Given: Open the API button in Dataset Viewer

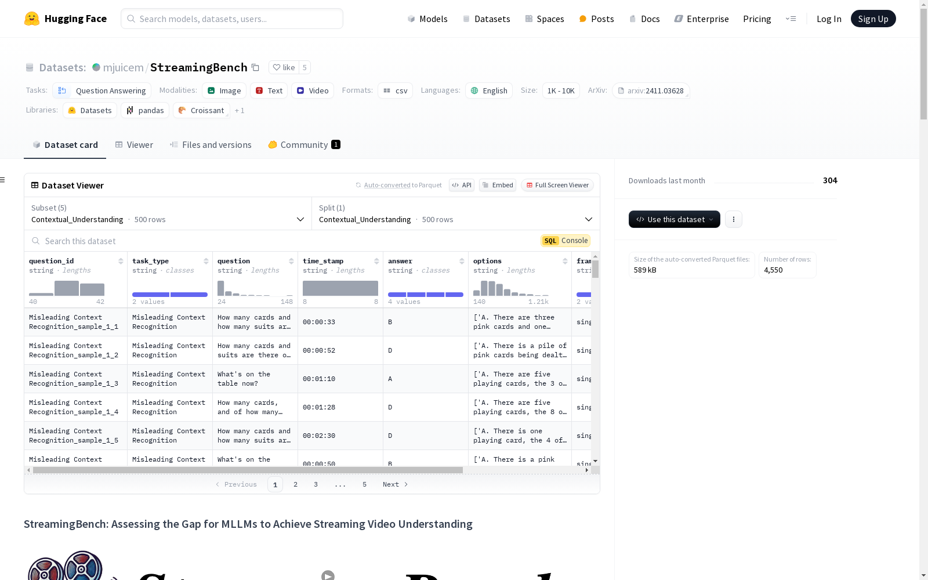Looking at the screenshot, I should (x=462, y=185).
